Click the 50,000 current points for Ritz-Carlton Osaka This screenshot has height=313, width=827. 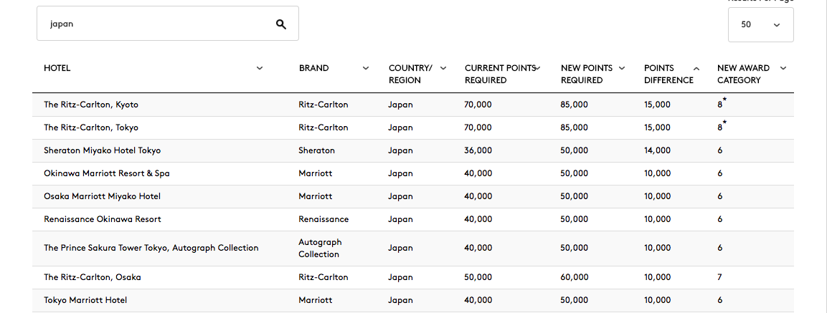(478, 277)
